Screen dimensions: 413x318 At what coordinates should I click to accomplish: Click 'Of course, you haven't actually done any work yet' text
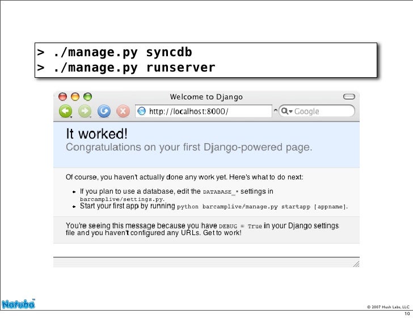(146, 177)
